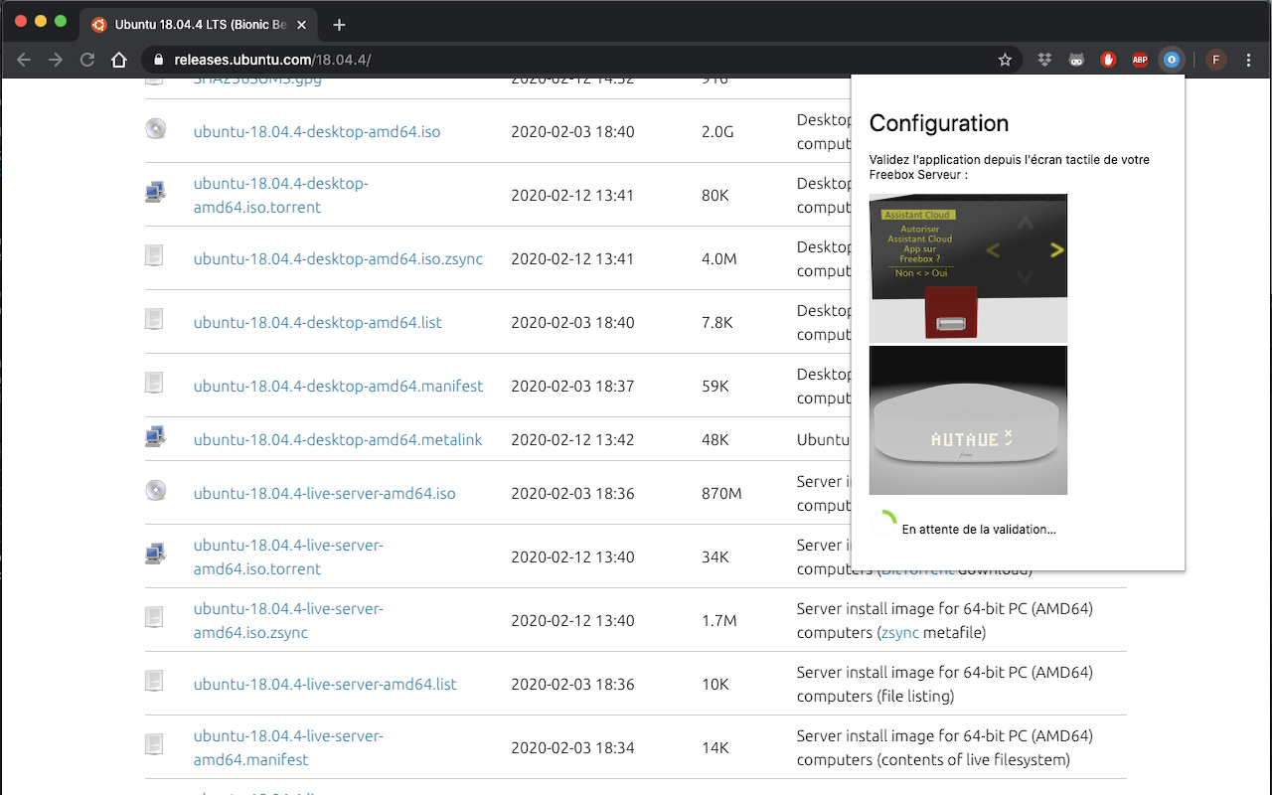Image resolution: width=1272 pixels, height=795 pixels.
Task: Click the address bar URL field
Action: [x=576, y=60]
